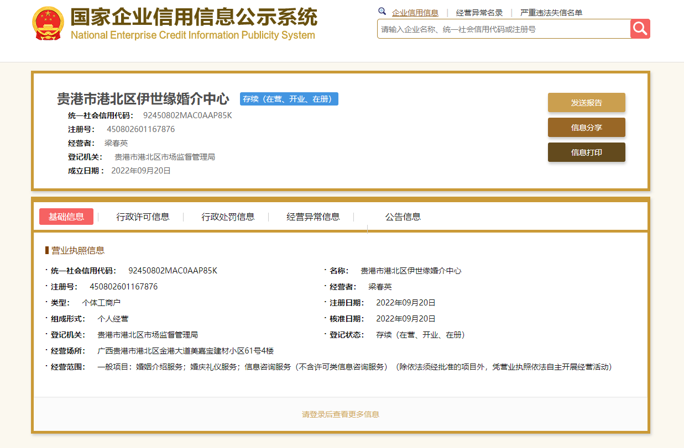This screenshot has height=448, width=684.
Task: Click the 经营场所 address text
Action: pos(186,351)
